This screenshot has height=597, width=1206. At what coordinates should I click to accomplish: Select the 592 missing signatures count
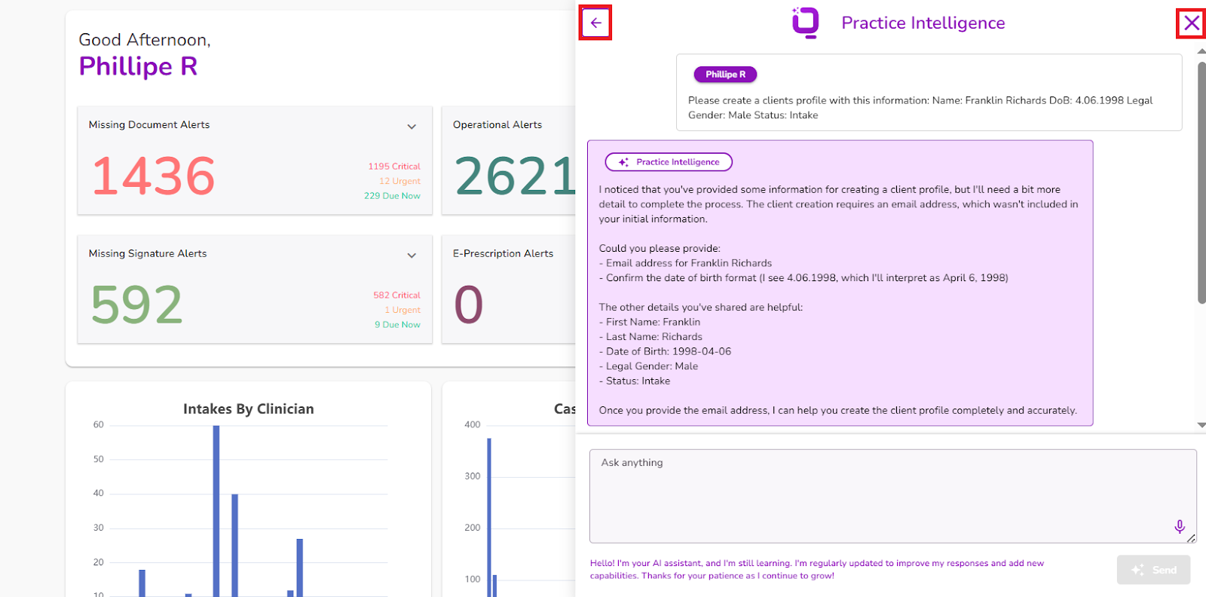[x=136, y=305]
